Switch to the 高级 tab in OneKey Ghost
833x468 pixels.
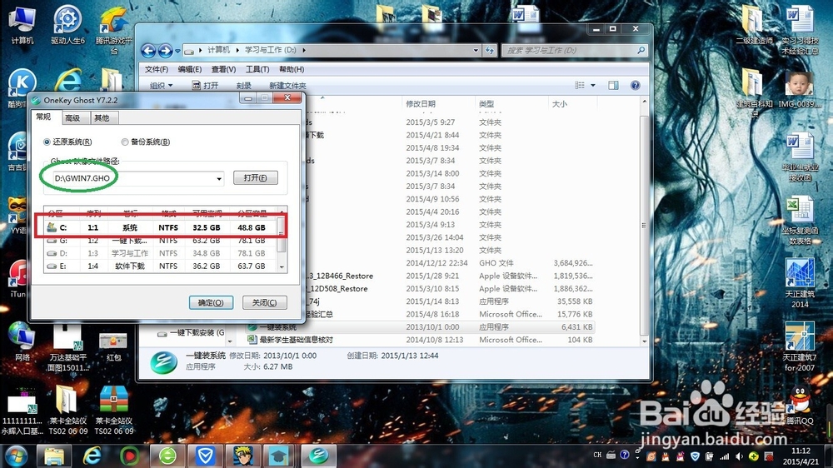(x=72, y=118)
